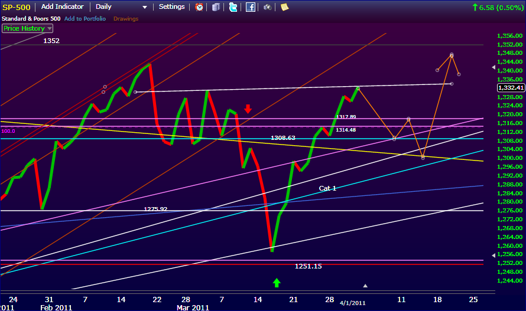Viewport: 526px width, 311px height.
Task: Click the stacked database icon
Action: click(216, 7)
